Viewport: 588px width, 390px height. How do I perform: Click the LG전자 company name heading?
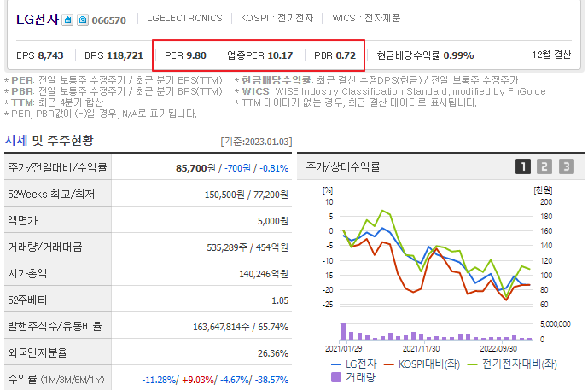pos(38,19)
